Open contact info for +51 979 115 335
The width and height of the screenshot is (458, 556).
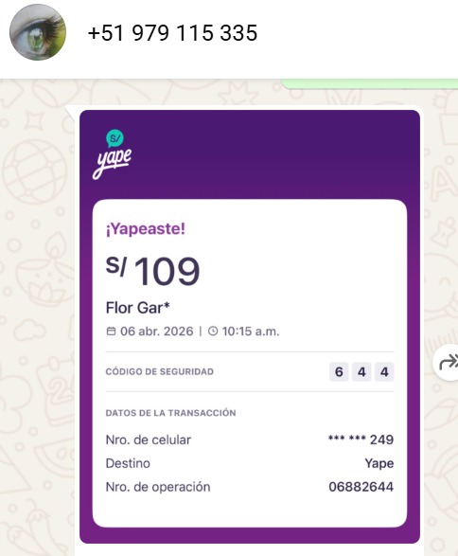[172, 32]
